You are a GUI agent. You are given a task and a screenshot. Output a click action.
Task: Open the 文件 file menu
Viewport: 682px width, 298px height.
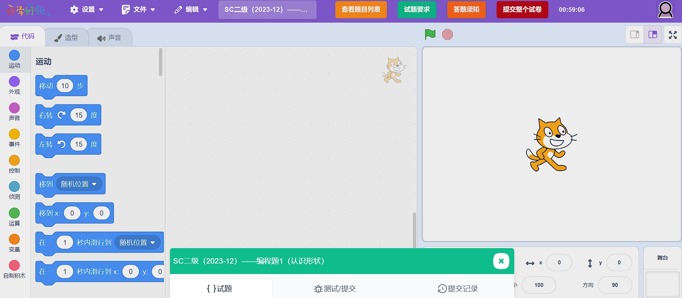[x=138, y=10]
